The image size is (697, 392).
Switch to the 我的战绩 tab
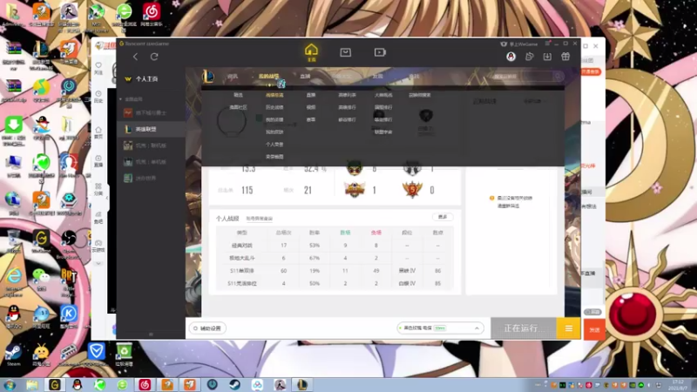[x=268, y=77]
